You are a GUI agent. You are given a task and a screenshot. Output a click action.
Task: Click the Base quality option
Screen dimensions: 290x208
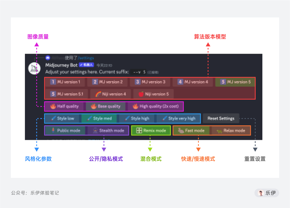click(106, 106)
